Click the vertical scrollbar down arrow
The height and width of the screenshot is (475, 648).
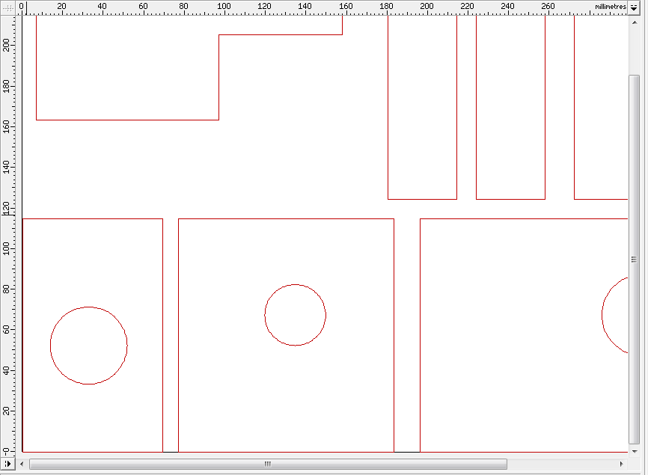[x=635, y=451]
